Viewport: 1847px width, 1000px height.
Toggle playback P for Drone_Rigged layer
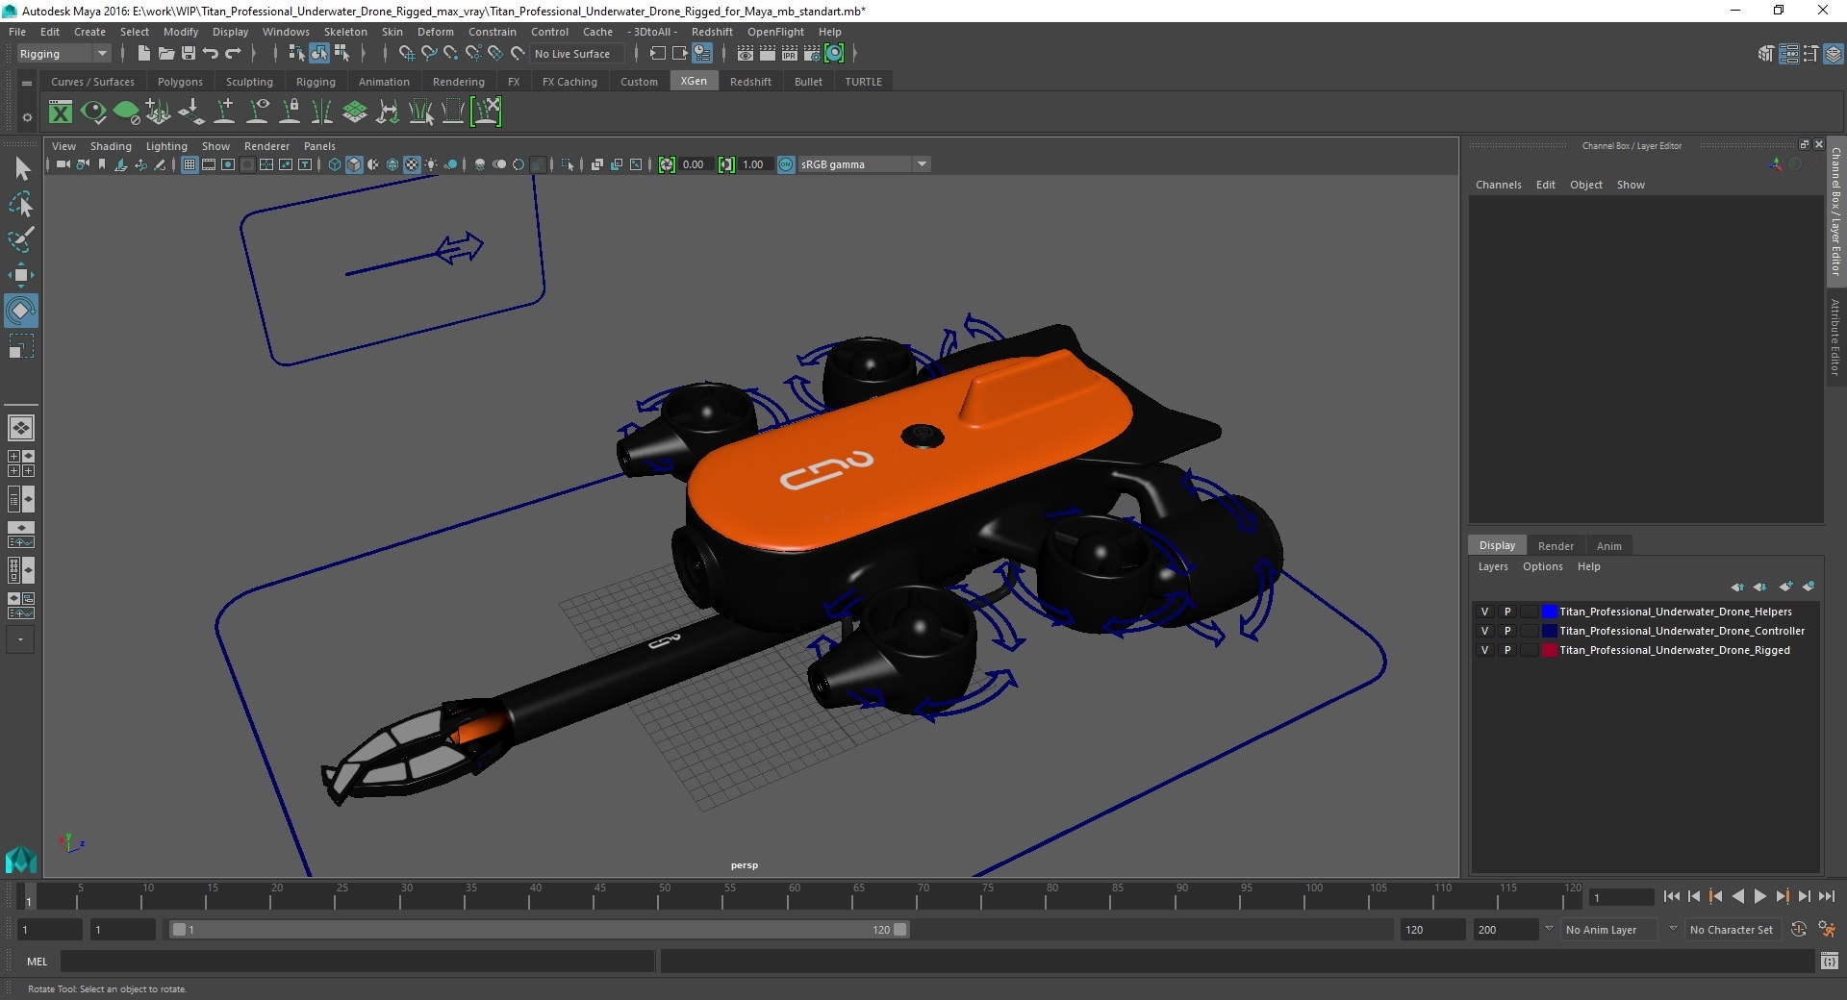click(1507, 650)
